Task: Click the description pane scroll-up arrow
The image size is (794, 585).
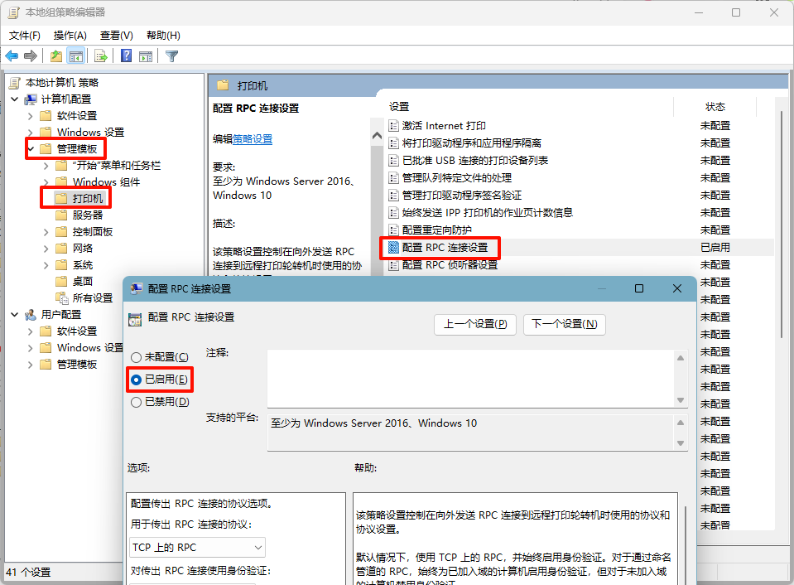Action: pyautogui.click(x=377, y=136)
